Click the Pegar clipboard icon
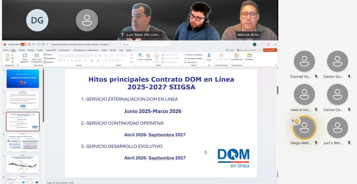The width and height of the screenshot is (357, 184). click(7, 56)
